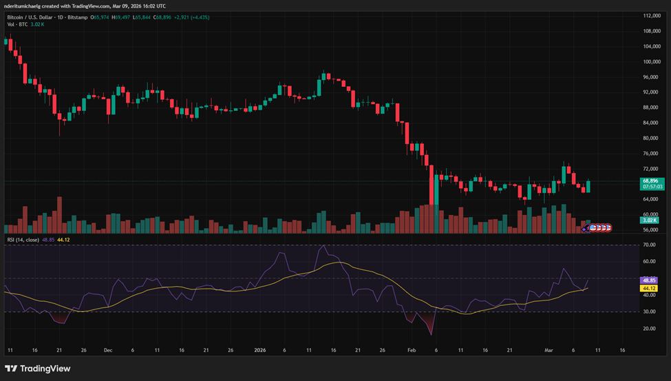Click the 112,000 price scale label
Screen dimensions: 671x381
(651, 15)
